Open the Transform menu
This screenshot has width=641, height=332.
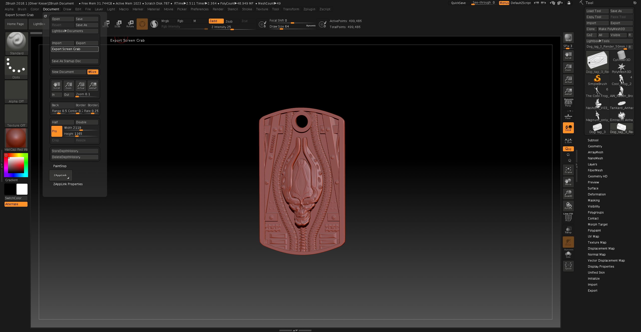click(x=291, y=9)
